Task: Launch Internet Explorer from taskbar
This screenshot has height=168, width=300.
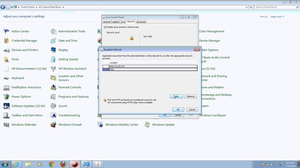Action: (16, 164)
